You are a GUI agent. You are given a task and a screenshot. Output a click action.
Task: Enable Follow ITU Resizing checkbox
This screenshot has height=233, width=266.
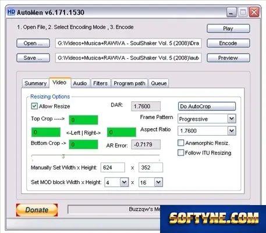pyautogui.click(x=180, y=153)
